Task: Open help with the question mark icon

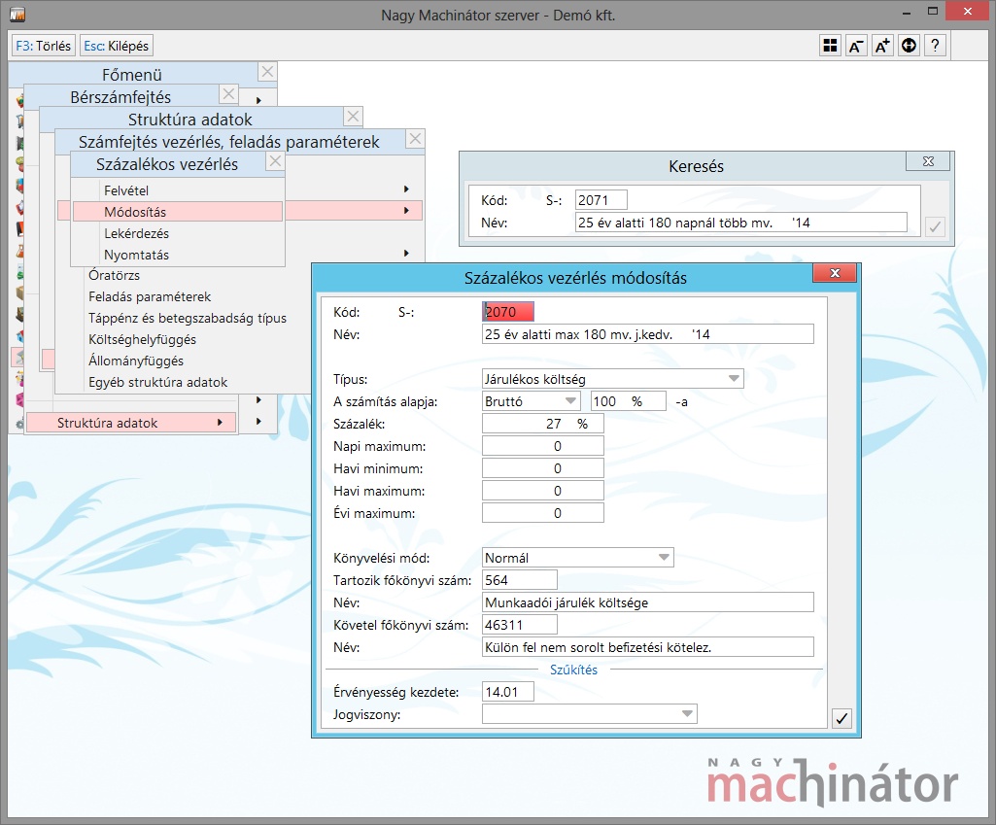Action: (x=935, y=46)
